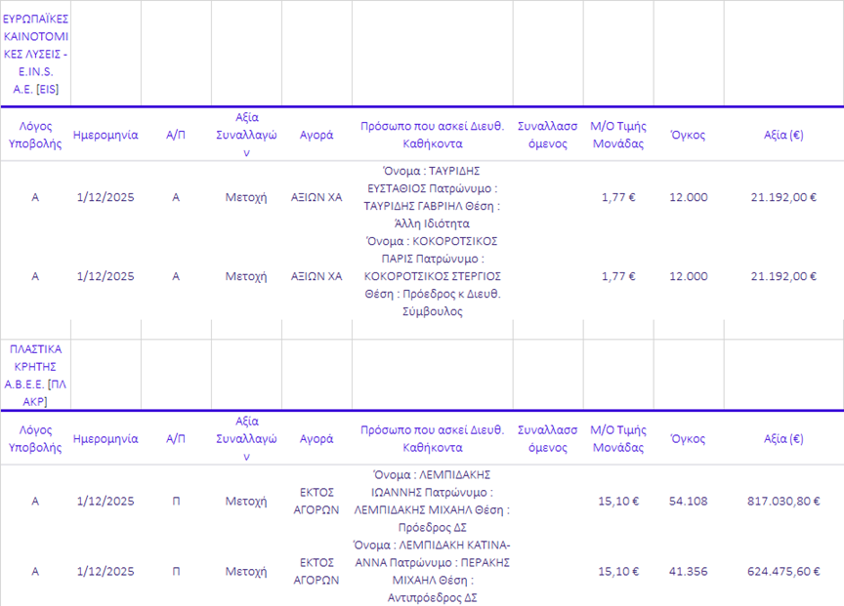The image size is (844, 606).
Task: Click ΕΚΤΟΣ ΑΓΟΡΩΝ cell in ΛΕΜΠΙΔΑΚΗ ΚΑΤΙΝΑ-ΑΝΝΑ row
Action: (x=316, y=572)
